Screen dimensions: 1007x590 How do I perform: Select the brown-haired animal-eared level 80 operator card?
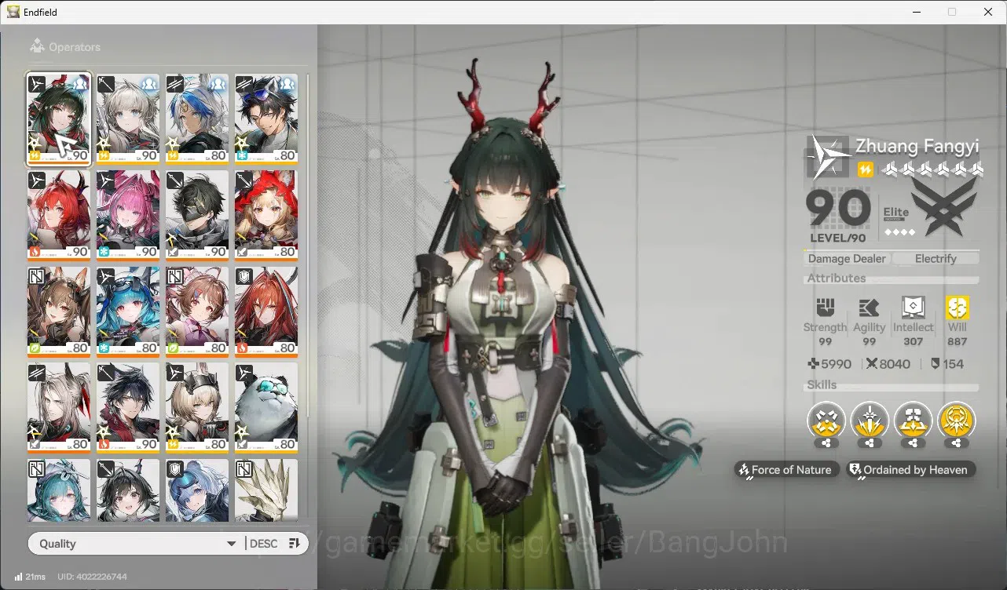tap(59, 312)
